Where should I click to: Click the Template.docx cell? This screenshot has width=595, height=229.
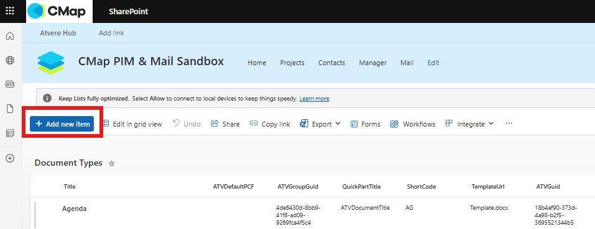tap(489, 208)
